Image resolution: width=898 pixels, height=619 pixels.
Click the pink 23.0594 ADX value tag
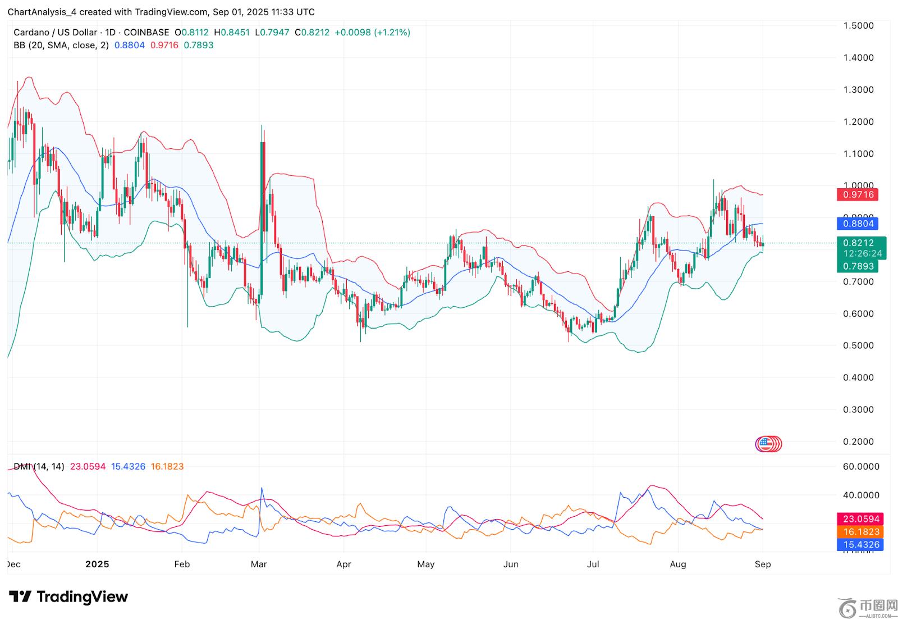tap(859, 519)
